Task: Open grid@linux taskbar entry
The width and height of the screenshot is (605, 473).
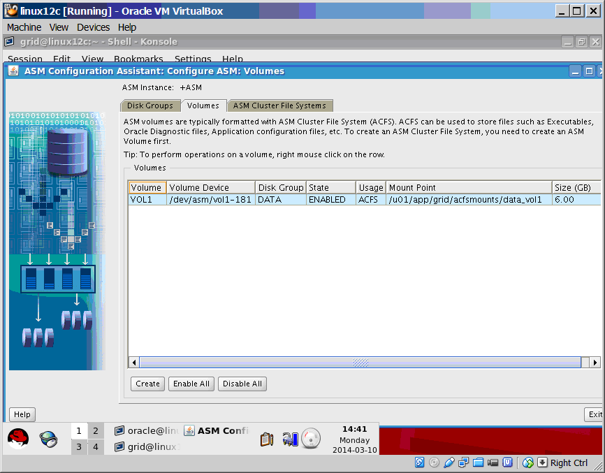Action: [147, 446]
